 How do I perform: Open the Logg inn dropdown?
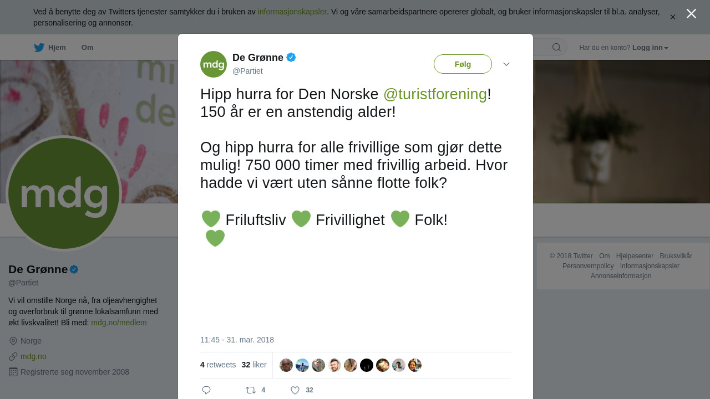point(650,48)
